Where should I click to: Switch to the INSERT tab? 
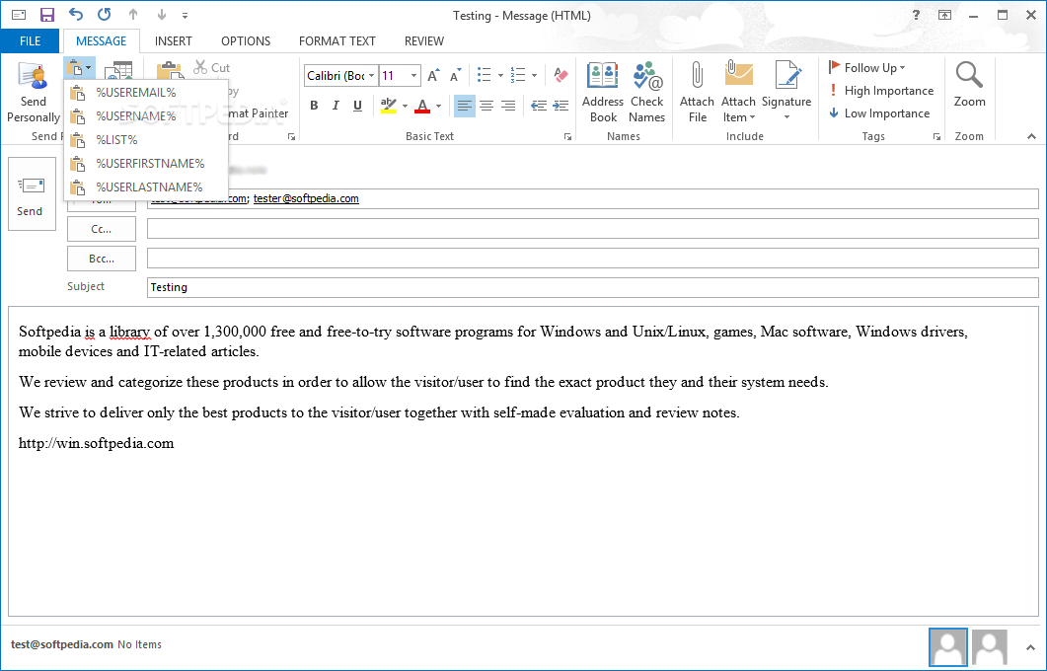[173, 40]
